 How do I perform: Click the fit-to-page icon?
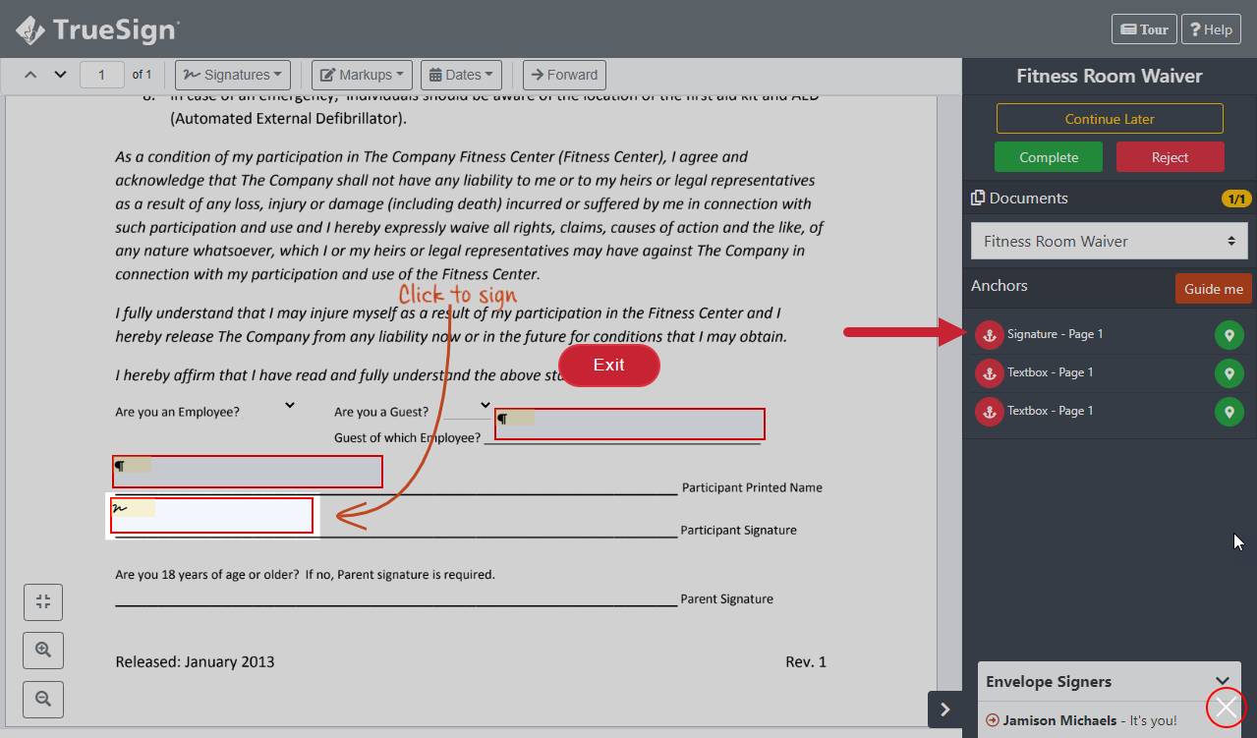[x=42, y=601]
